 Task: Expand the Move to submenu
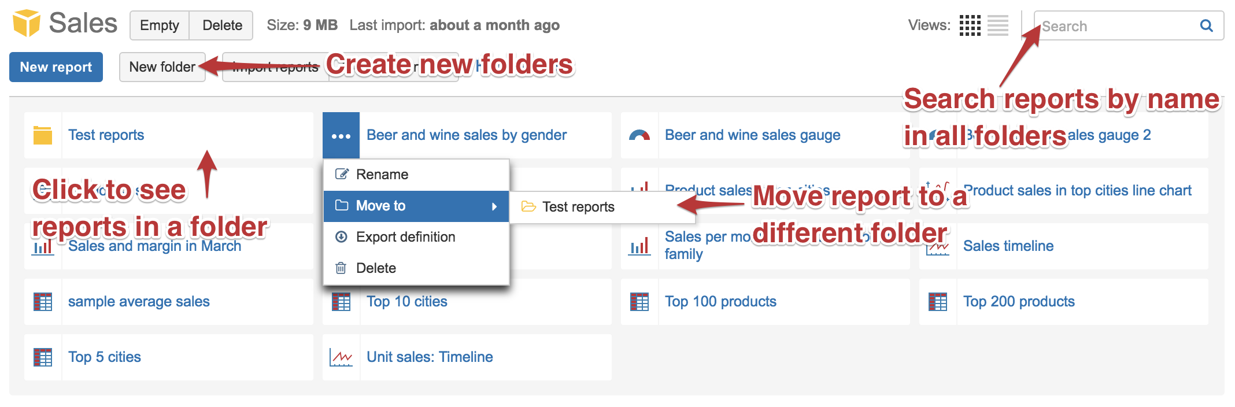click(x=416, y=206)
